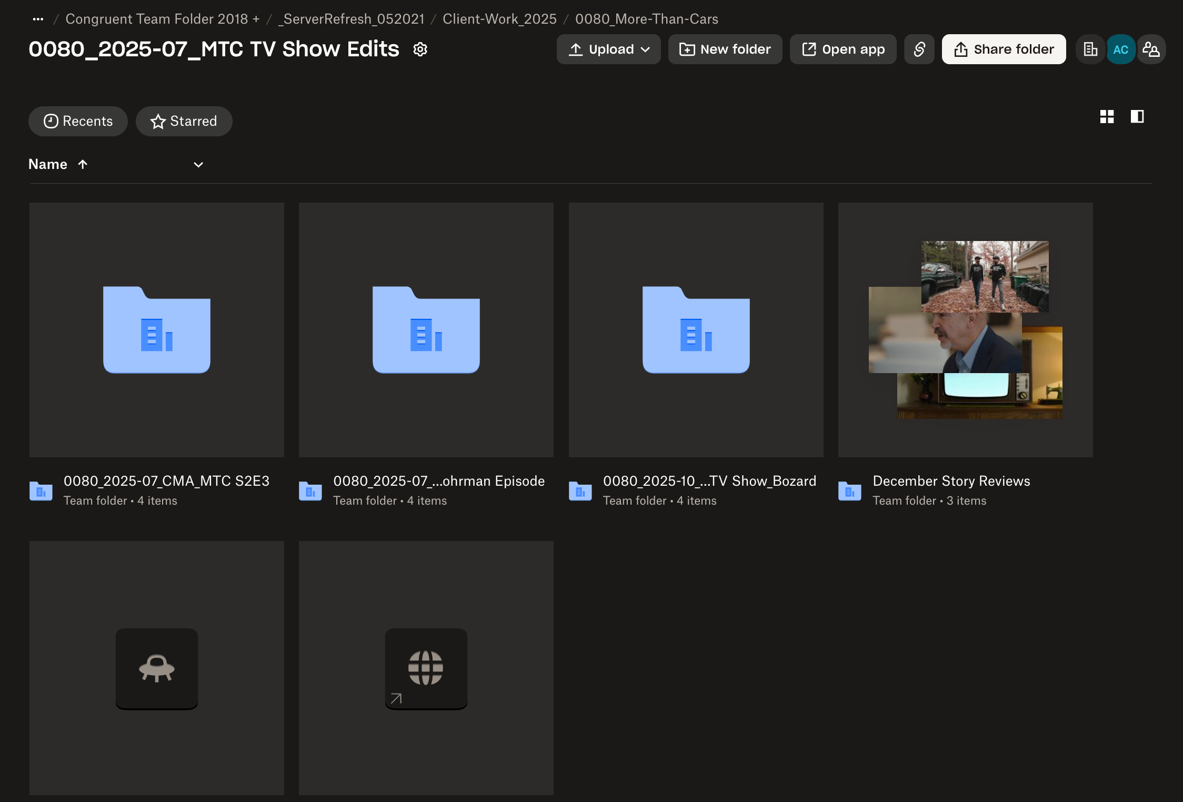Go to 0080_More-Than-Cars in breadcrumb
Viewport: 1183px width, 802px height.
647,18
